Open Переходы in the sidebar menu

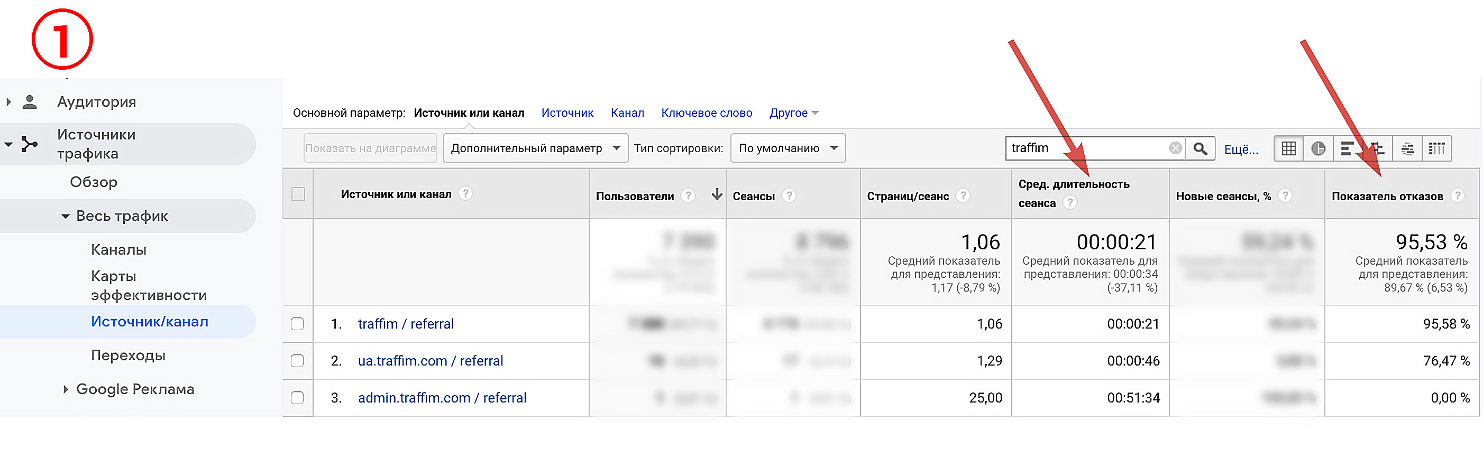click(x=128, y=356)
